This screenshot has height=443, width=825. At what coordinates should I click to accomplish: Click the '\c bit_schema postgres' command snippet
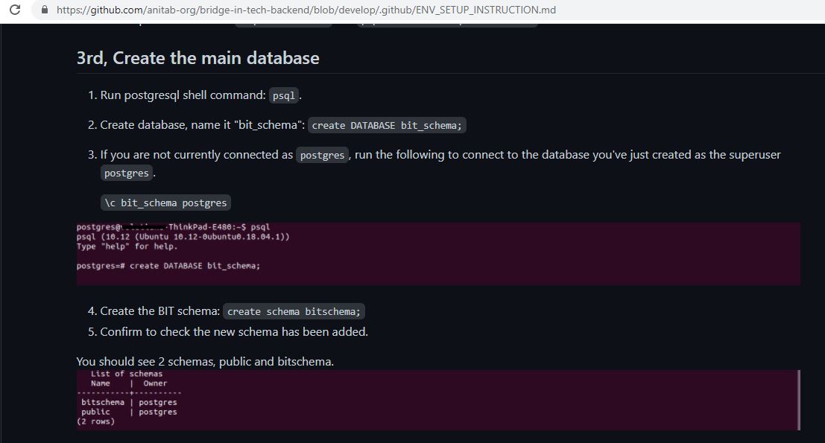pyautogui.click(x=165, y=203)
